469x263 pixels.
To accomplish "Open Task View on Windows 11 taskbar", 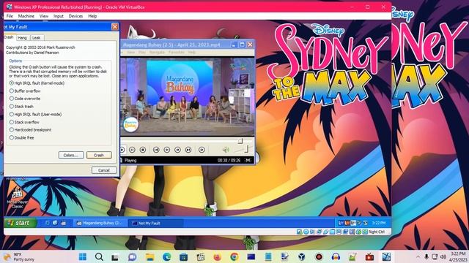I will pyautogui.click(x=115, y=256).
